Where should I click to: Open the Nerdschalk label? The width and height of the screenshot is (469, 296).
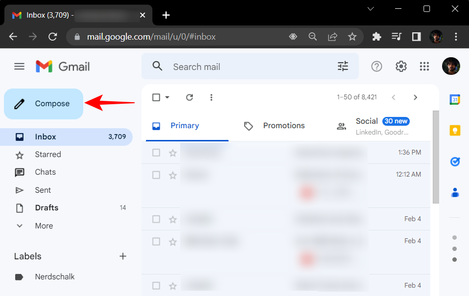(55, 277)
